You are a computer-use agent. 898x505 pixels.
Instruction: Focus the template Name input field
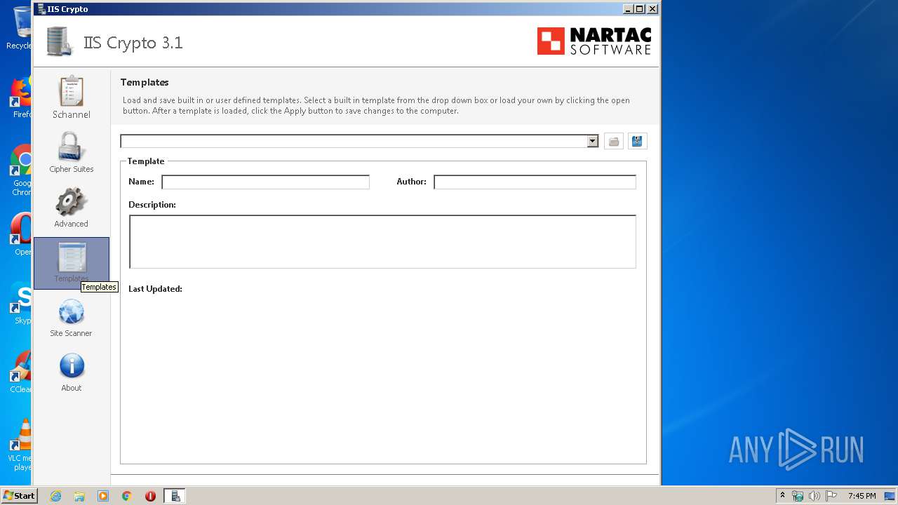pyautogui.click(x=265, y=182)
